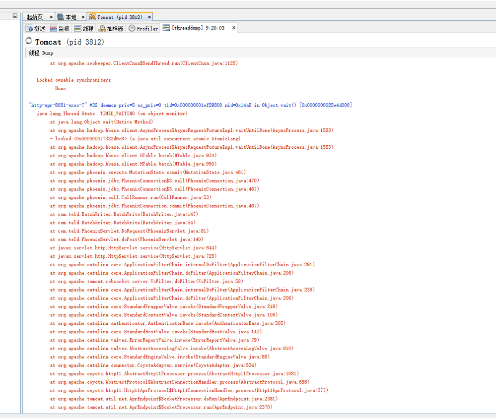Screen dimensions: 496x418
Task: Close the [threaddump] 9:20:03 subtab
Action: tap(234, 27)
